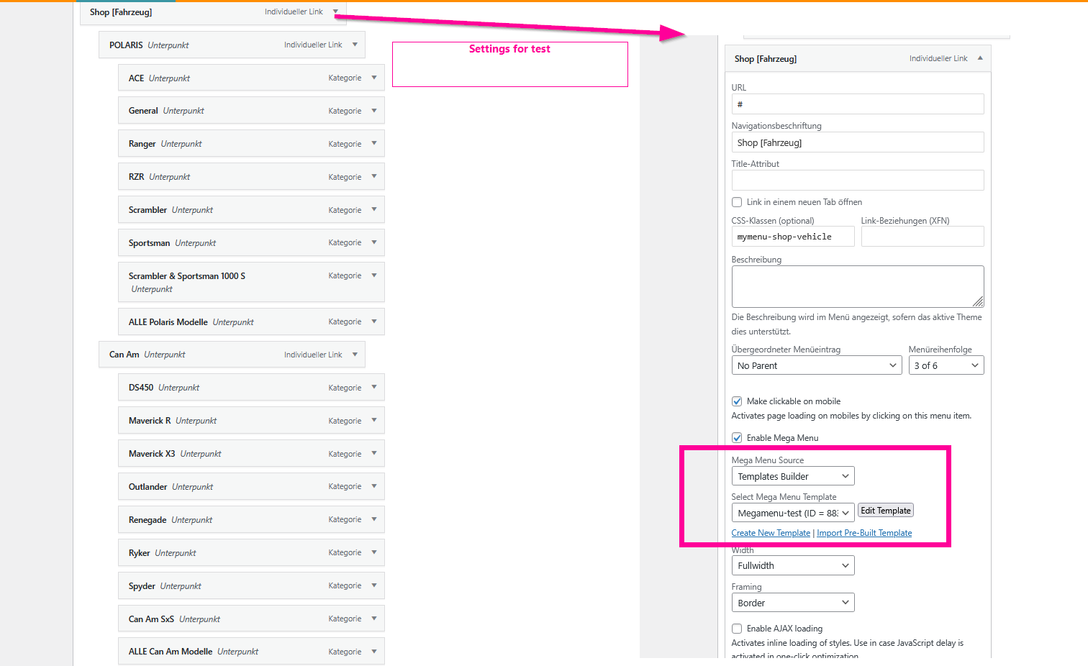Screen dimensions: 1088x666
Task: Expand the Sportsman menu item arrow
Action: [x=374, y=242]
